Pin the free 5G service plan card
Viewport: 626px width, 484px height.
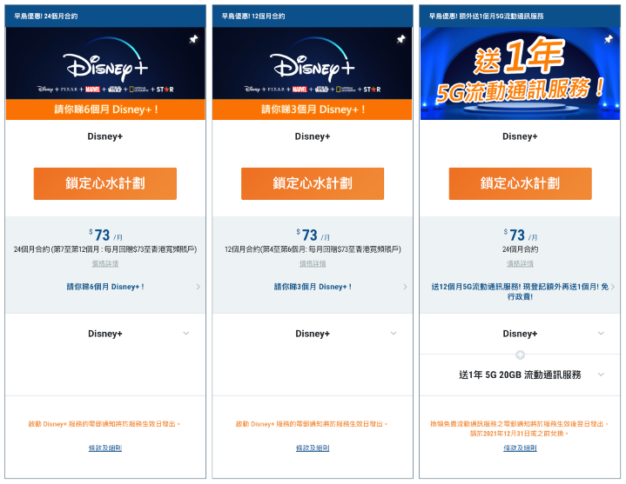pos(608,39)
